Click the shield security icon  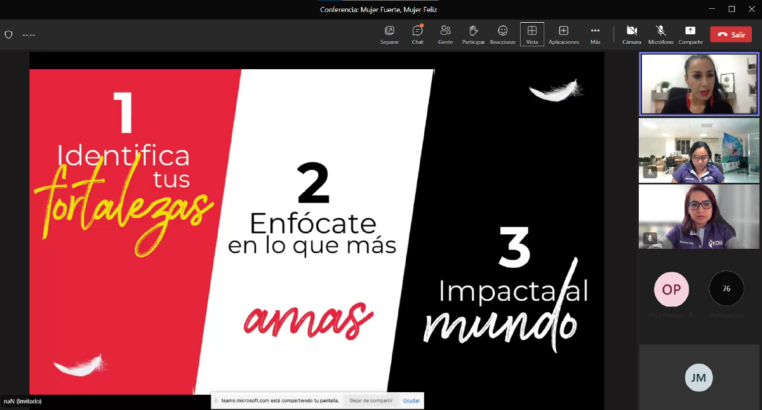(9, 35)
